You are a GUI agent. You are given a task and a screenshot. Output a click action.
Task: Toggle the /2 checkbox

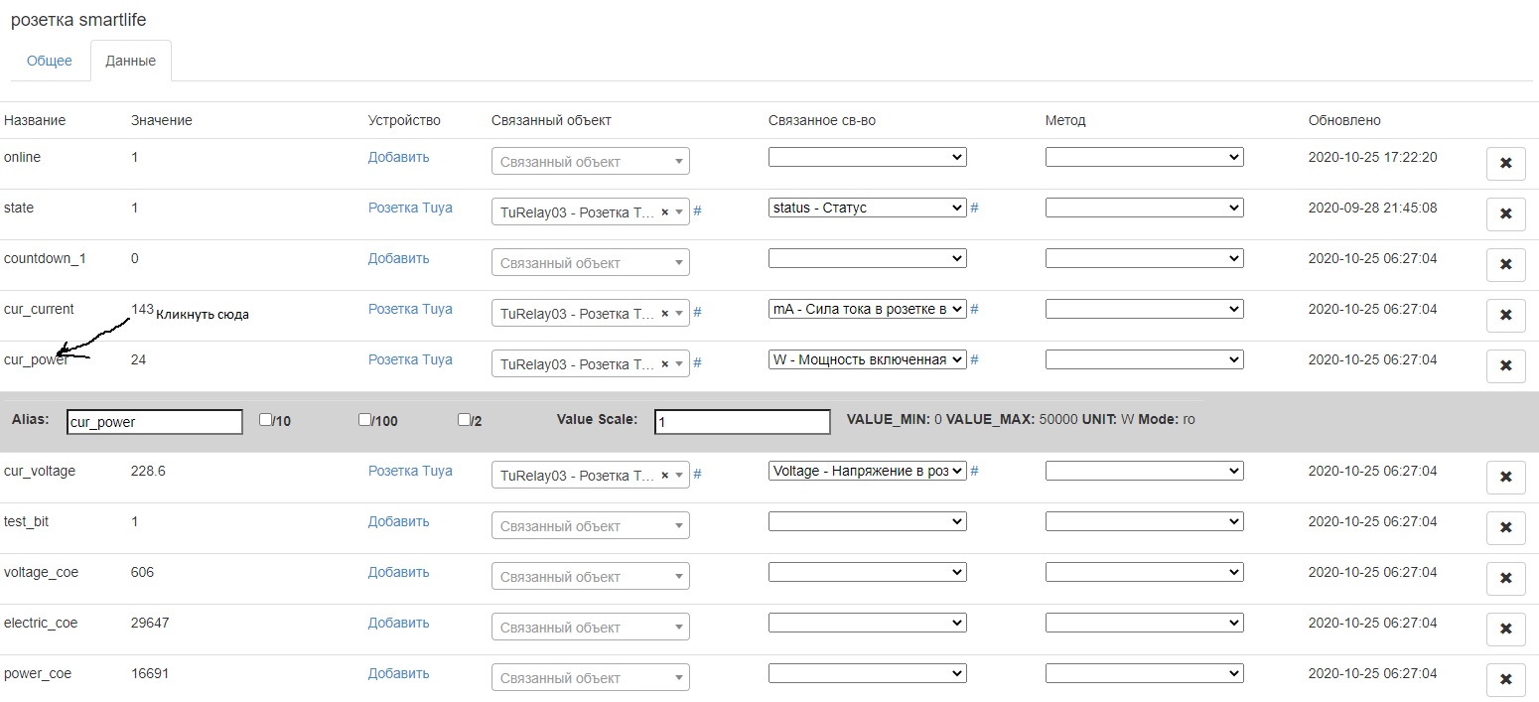(x=464, y=420)
